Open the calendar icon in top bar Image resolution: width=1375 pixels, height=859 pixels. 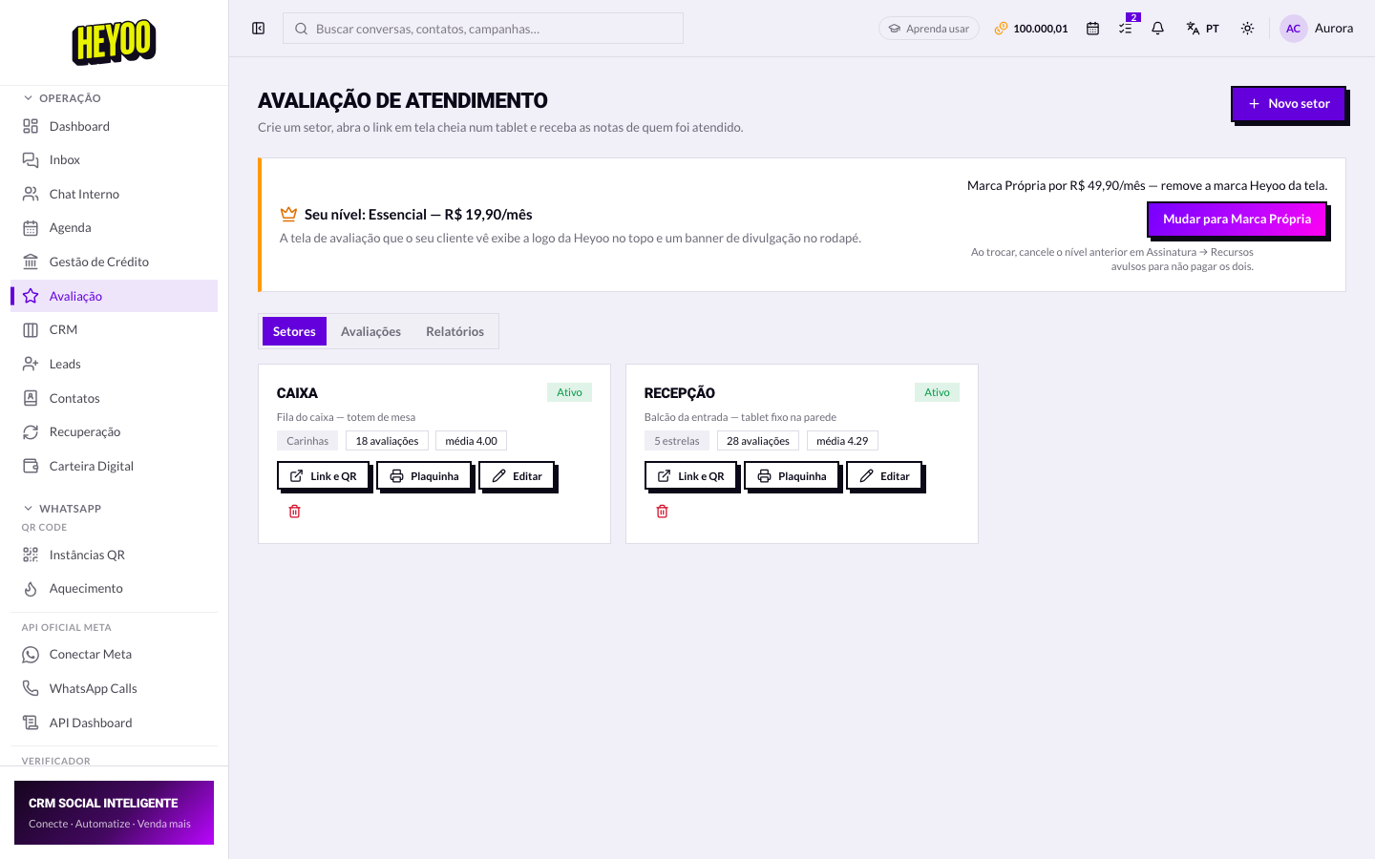click(1092, 29)
